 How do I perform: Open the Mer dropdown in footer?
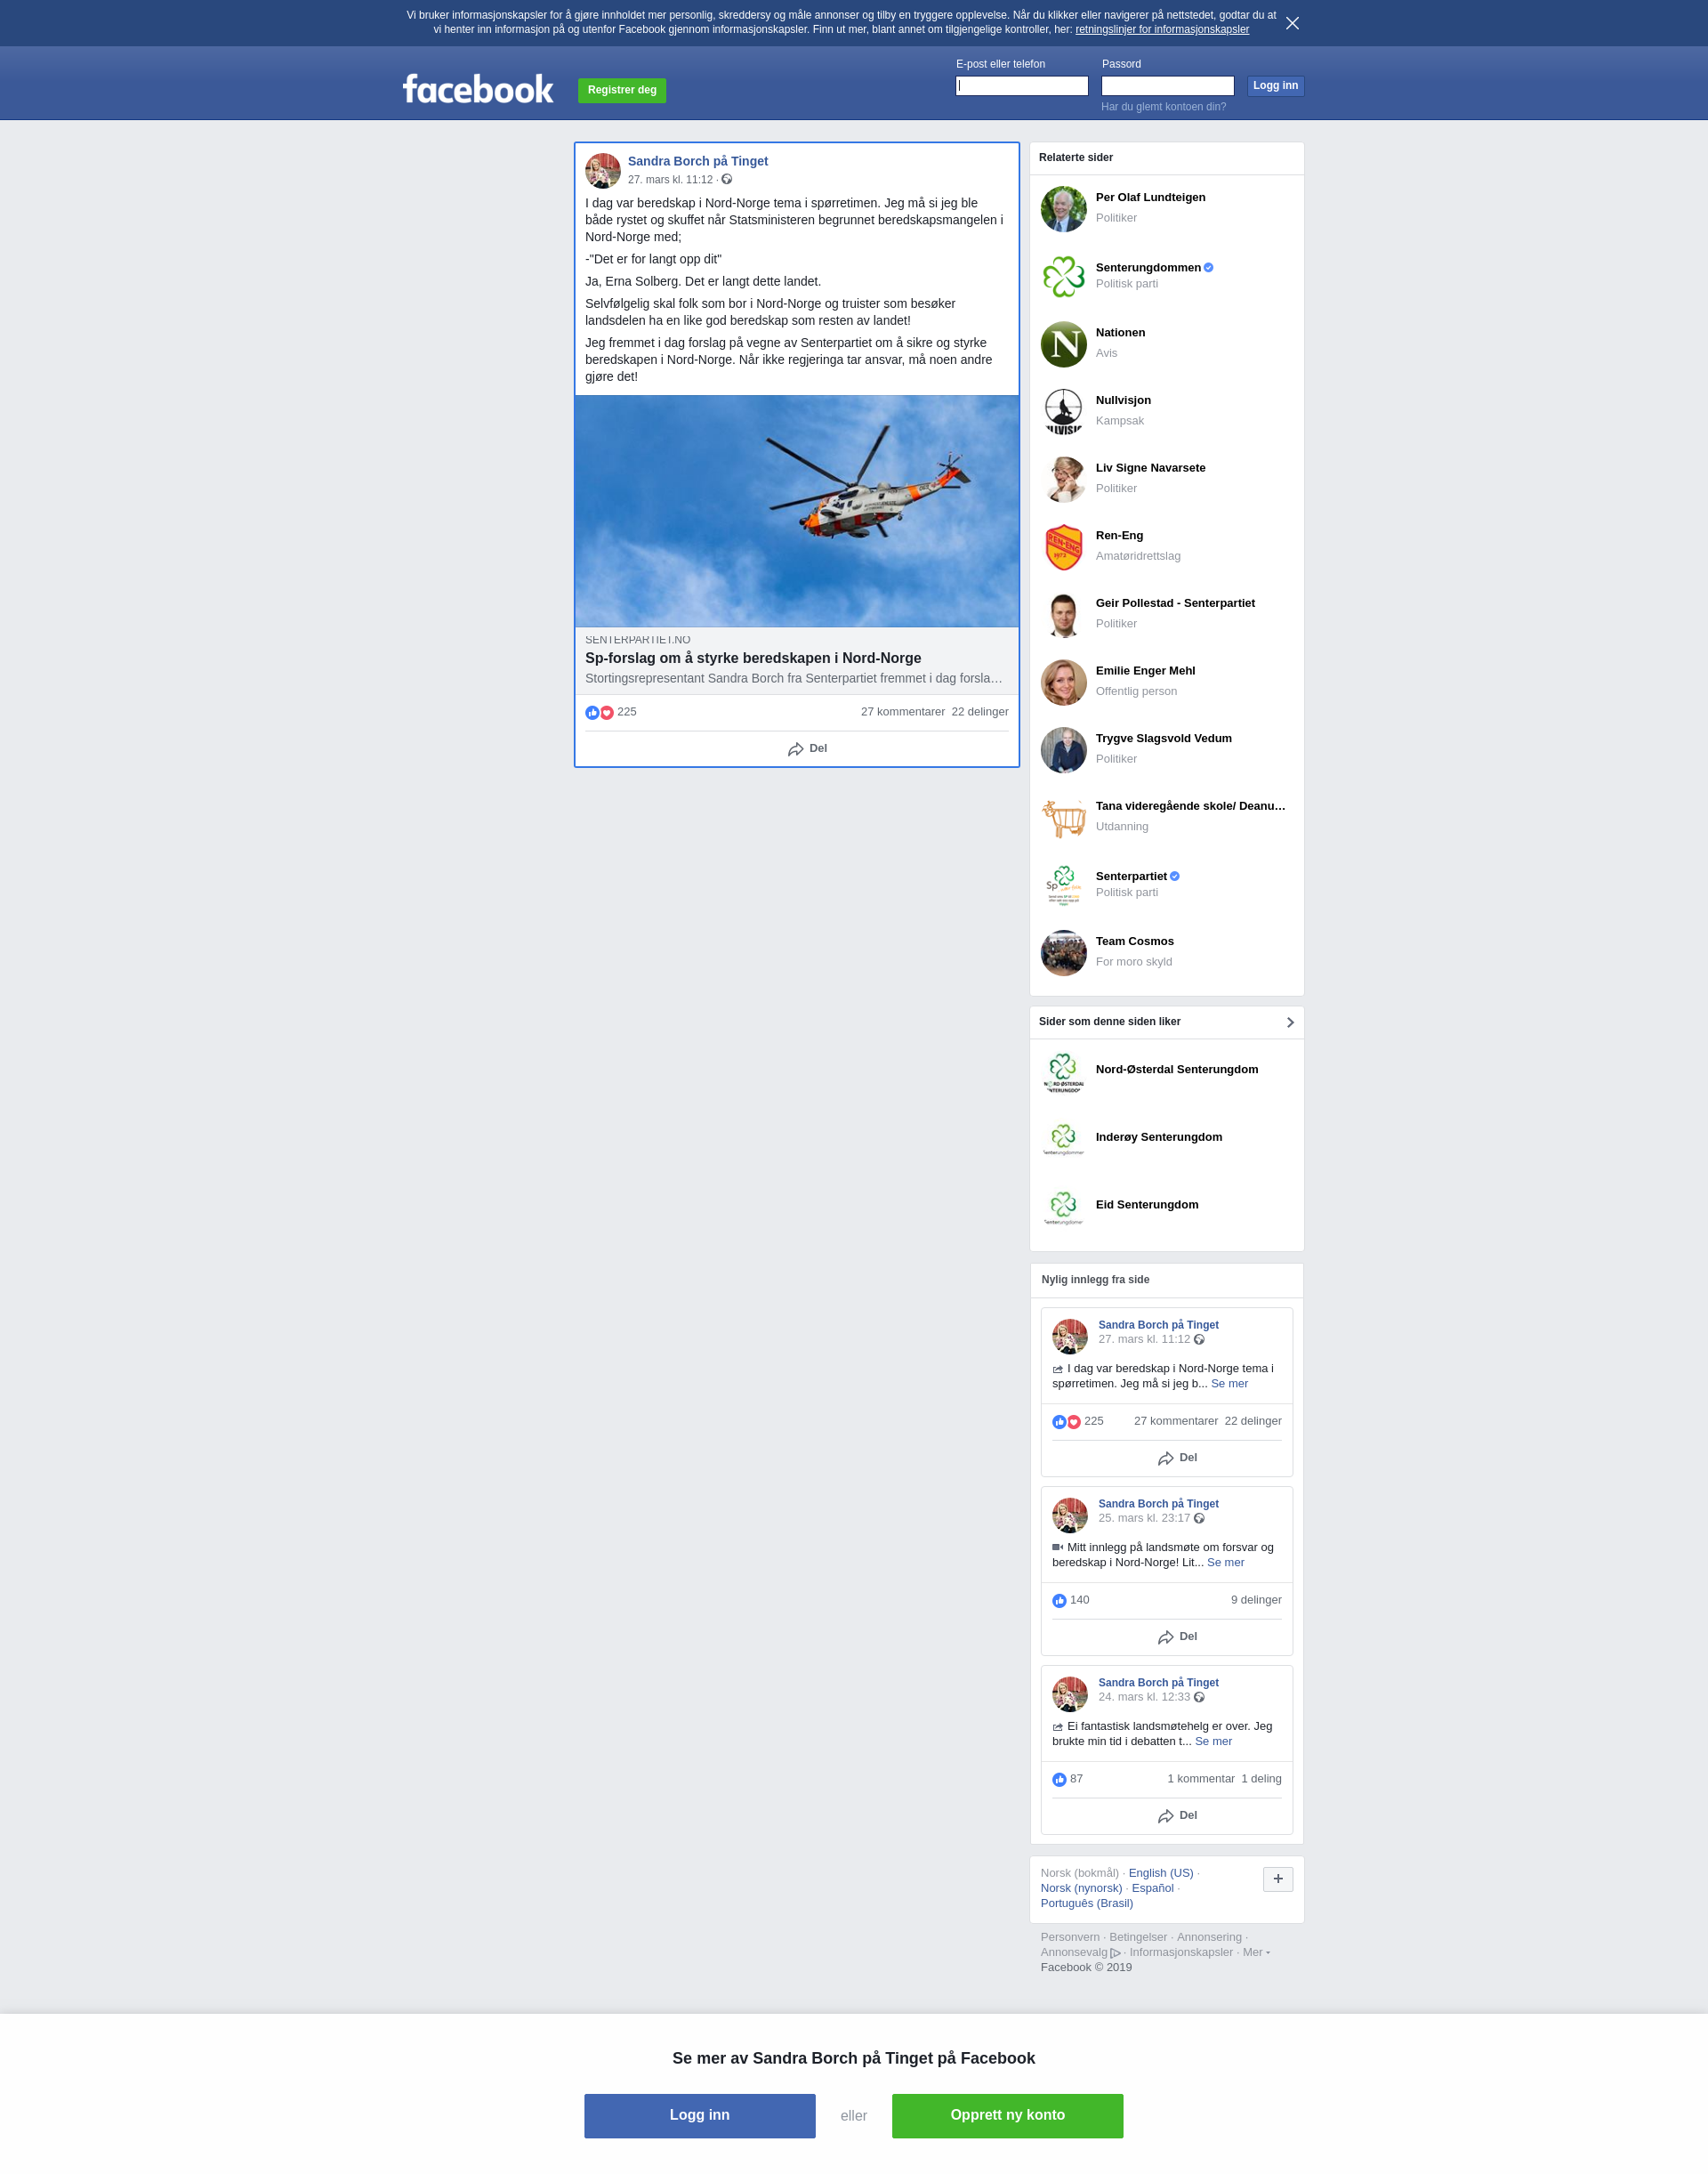[1256, 1952]
